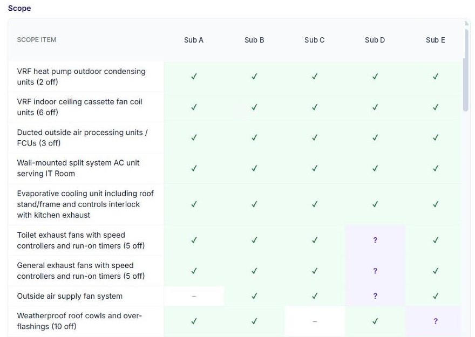
Task: Click Sub B checkmark for Ducted outside air units
Action: pyautogui.click(x=254, y=137)
